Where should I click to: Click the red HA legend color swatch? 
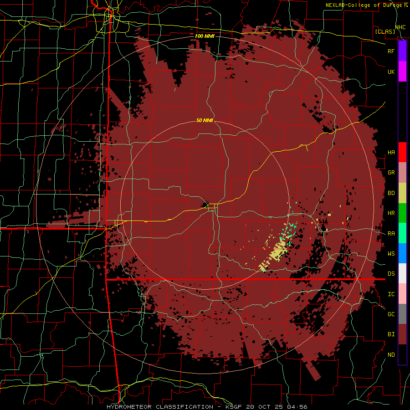(x=402, y=152)
